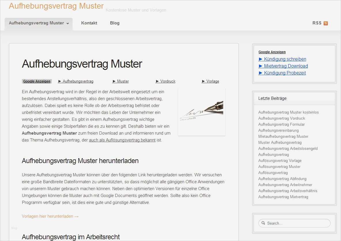
Task: Click the site title "Aufhebungsvertrag Muster" header
Action: [x=56, y=6]
